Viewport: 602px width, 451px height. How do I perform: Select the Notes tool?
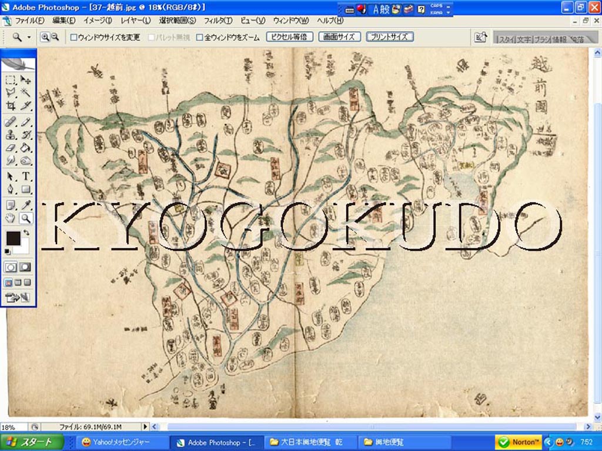point(11,205)
